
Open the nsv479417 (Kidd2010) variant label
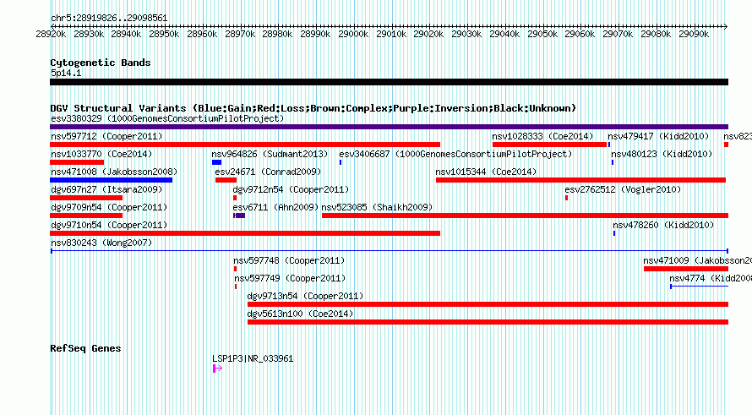[658, 136]
